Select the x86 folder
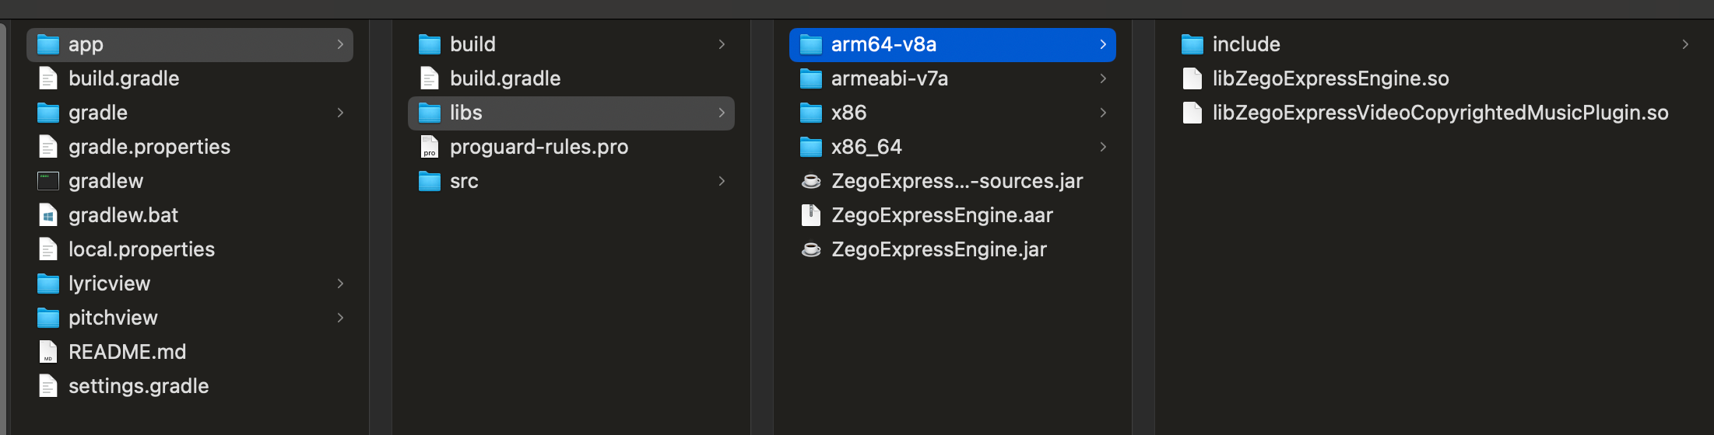The height and width of the screenshot is (435, 1714). [953, 113]
